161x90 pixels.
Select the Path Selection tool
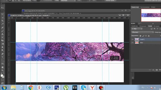click(3, 60)
